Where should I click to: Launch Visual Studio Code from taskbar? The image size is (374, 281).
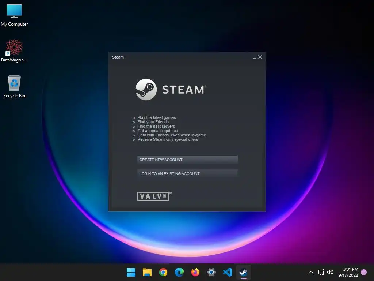click(228, 272)
